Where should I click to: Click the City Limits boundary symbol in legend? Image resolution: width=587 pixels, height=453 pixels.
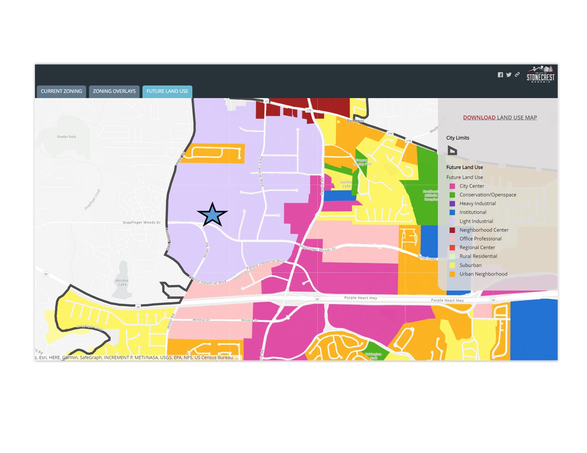tap(452, 150)
